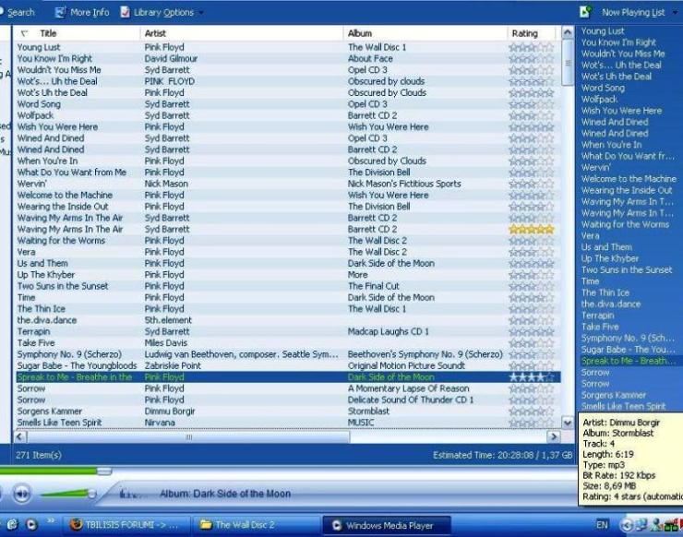Select Take Five by Miles Davis
The height and width of the screenshot is (537, 683).
(x=287, y=342)
